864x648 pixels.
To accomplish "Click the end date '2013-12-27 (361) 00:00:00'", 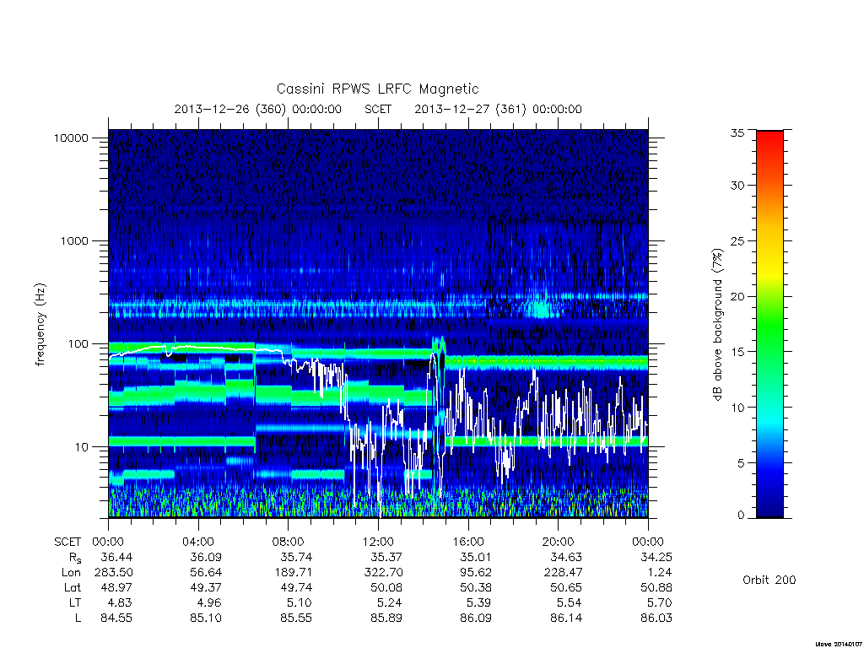I will click(x=498, y=109).
